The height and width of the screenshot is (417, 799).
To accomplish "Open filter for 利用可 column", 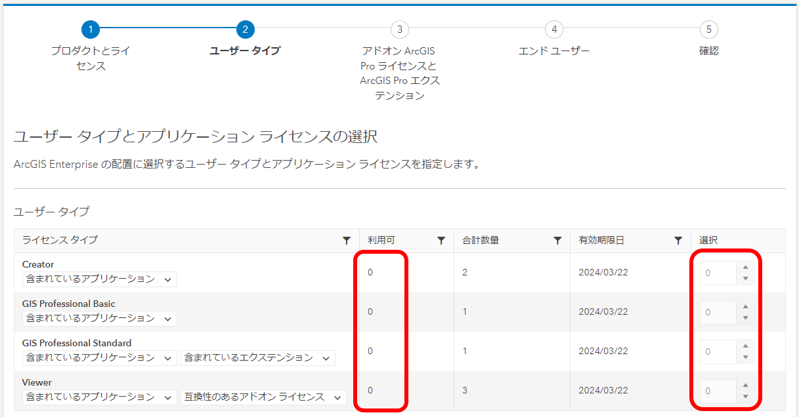I will (x=441, y=241).
